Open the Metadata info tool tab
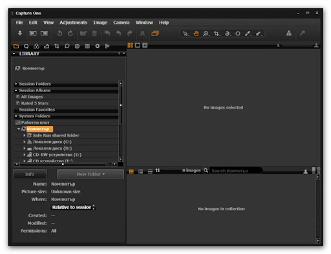Image resolution: width=331 pixels, height=254 pixels. 77,46
